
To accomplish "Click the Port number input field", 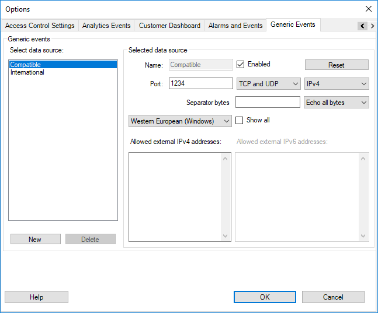I will coord(200,84).
